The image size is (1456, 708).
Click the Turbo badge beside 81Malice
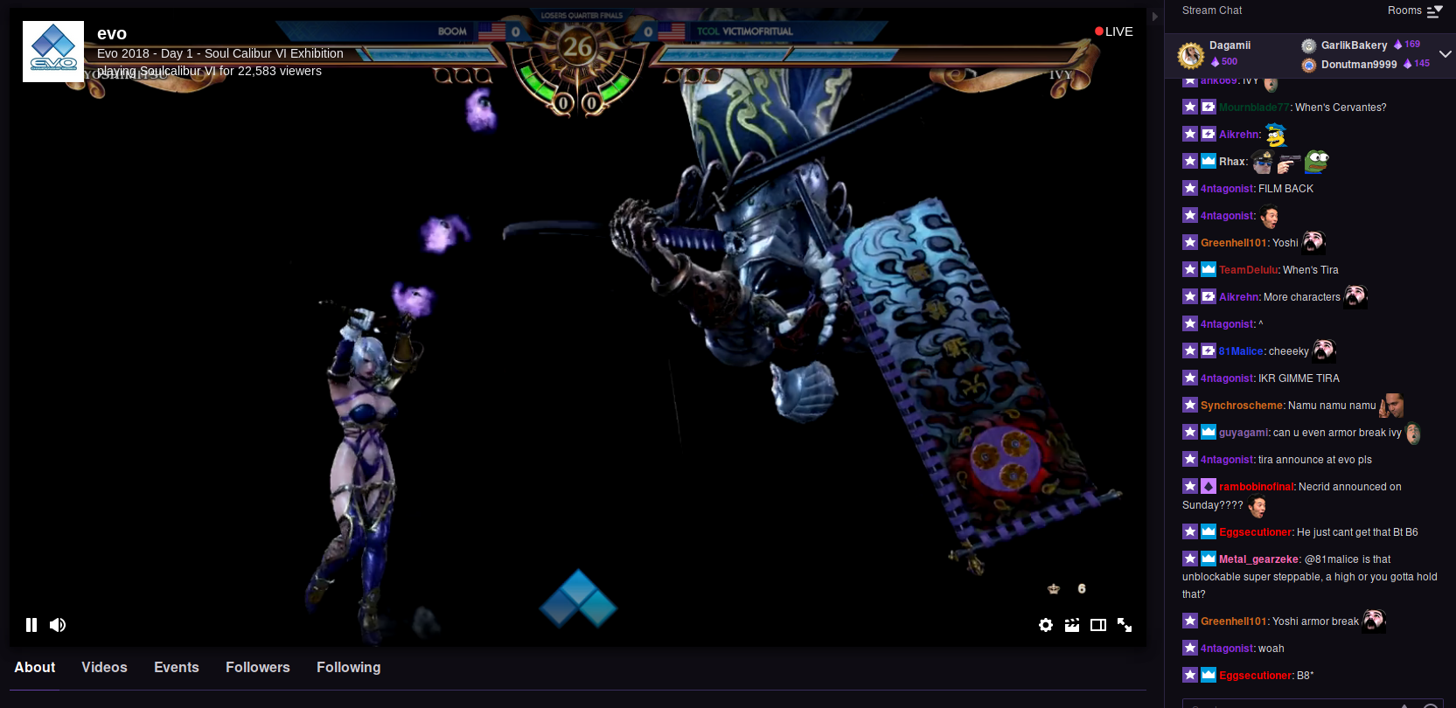coord(1209,351)
